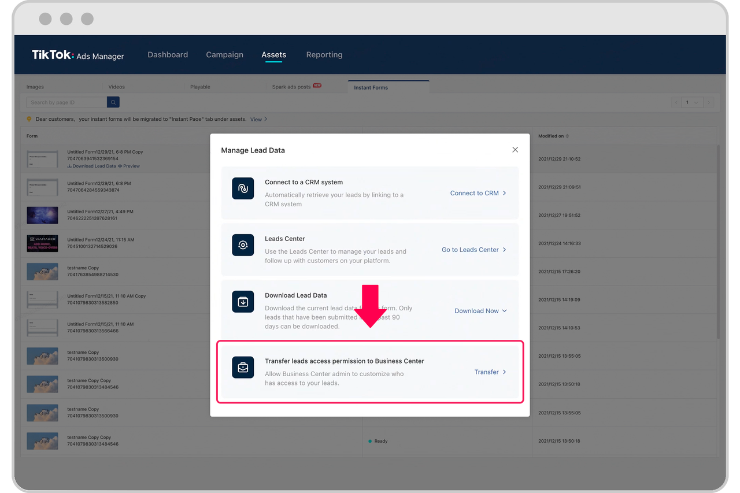Viewport: 740px width, 493px height.
Task: Click the Connect to CRM link
Action: [478, 193]
